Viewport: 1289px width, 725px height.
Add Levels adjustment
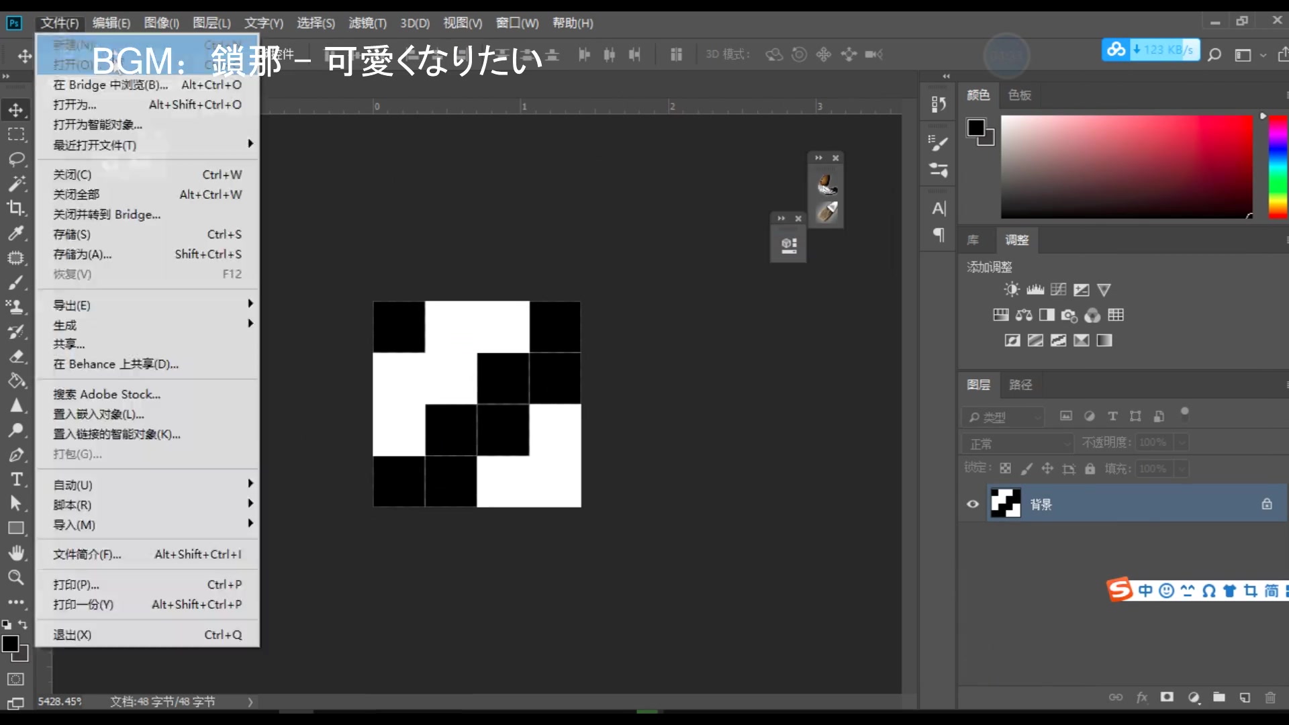click(1035, 289)
